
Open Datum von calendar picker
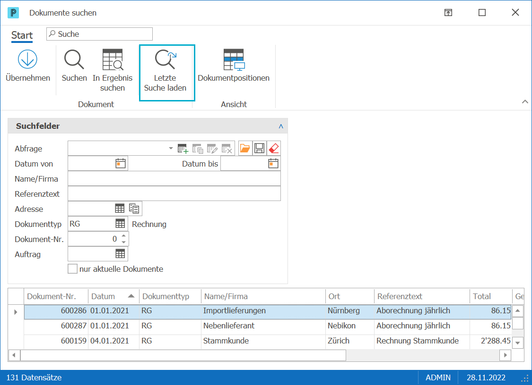(x=121, y=164)
